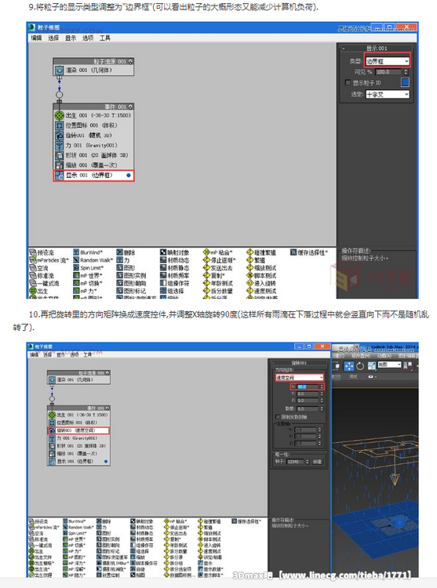Select the 位置图标 001 operator icon, upper window
The image size is (437, 588).
[60, 125]
